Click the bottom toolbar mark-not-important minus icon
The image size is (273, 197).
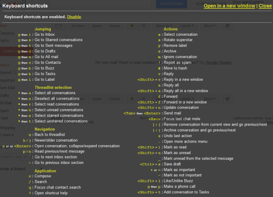(x=144, y=99)
